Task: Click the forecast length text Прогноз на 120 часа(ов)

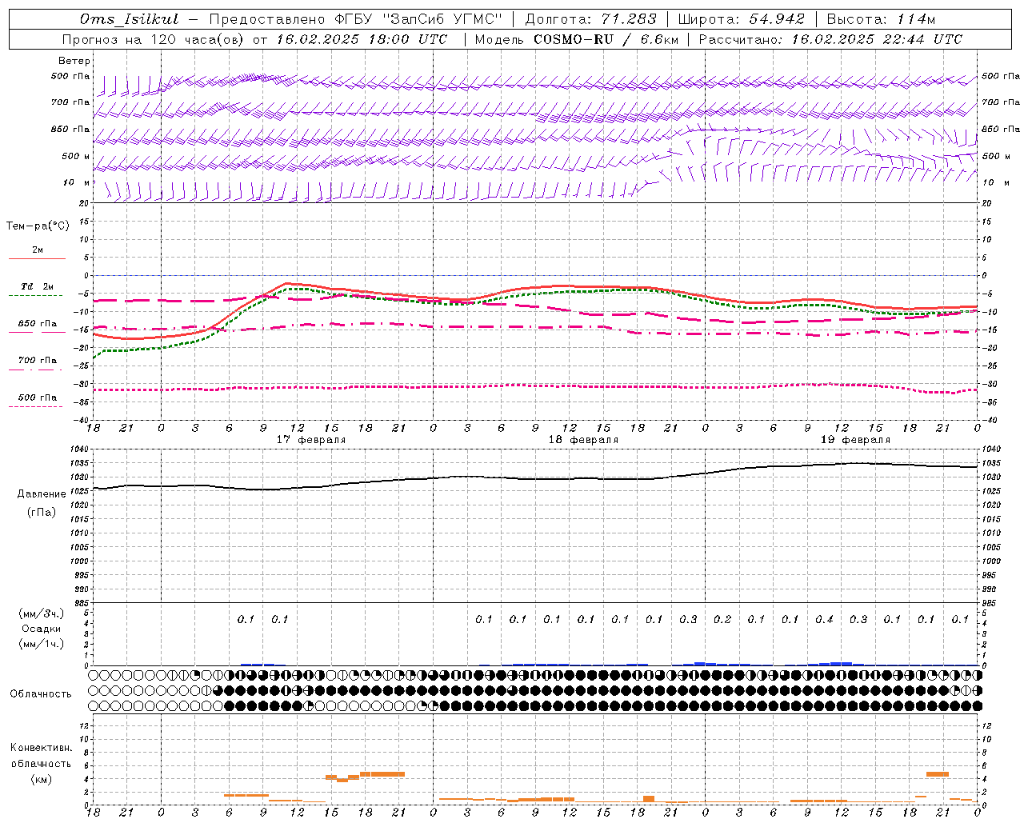Action: (x=154, y=39)
